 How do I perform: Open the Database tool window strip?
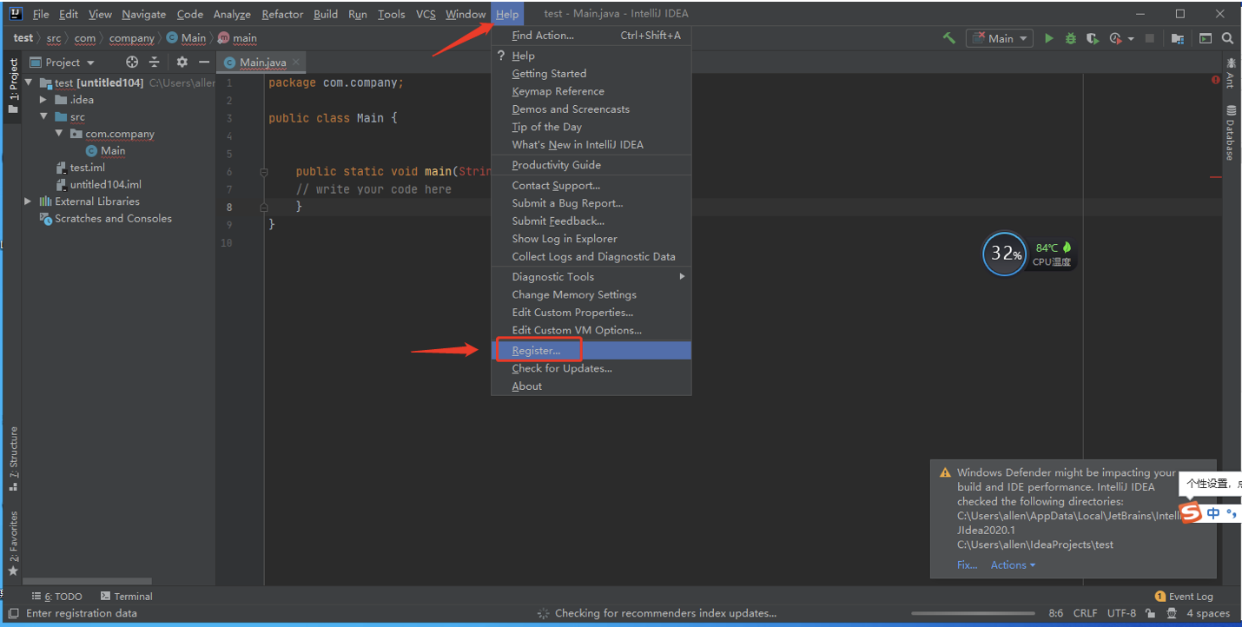[1231, 133]
